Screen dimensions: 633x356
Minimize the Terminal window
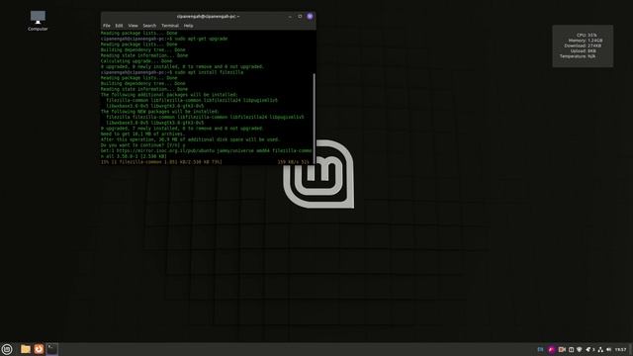coord(290,17)
